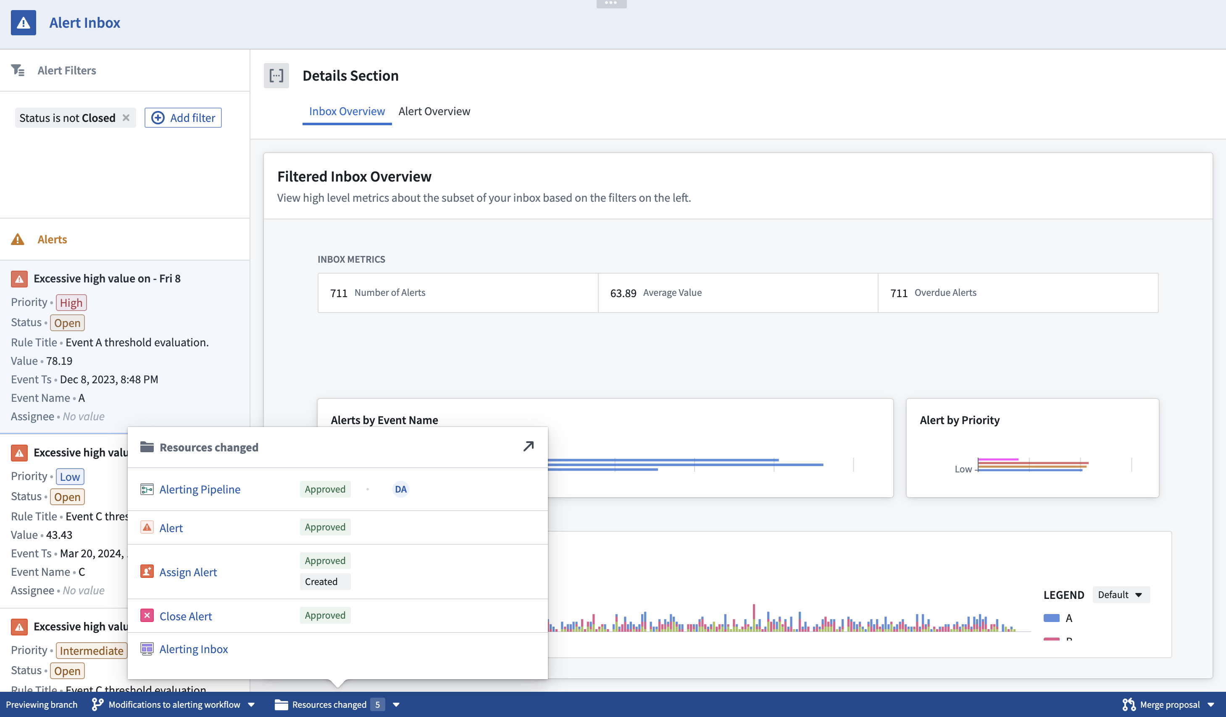
Task: Open Resources changed popup in new view arrow
Action: [x=529, y=446]
